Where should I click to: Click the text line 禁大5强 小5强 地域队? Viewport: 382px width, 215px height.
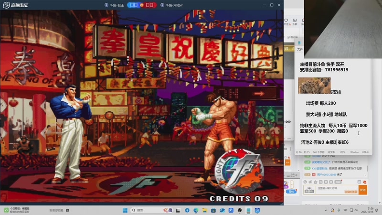pyautogui.click(x=326, y=114)
